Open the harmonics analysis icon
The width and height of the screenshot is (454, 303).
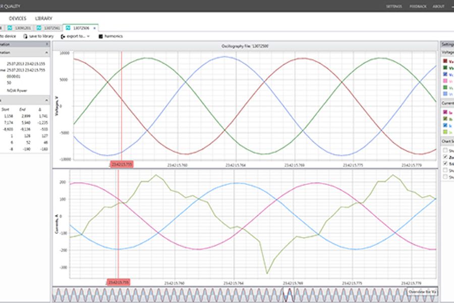[x=101, y=36]
